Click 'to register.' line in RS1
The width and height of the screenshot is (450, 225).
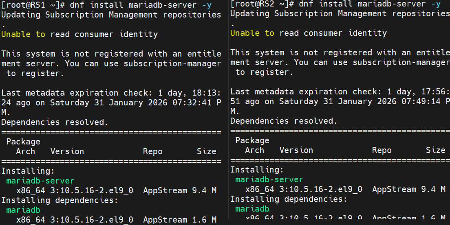[x=35, y=73]
